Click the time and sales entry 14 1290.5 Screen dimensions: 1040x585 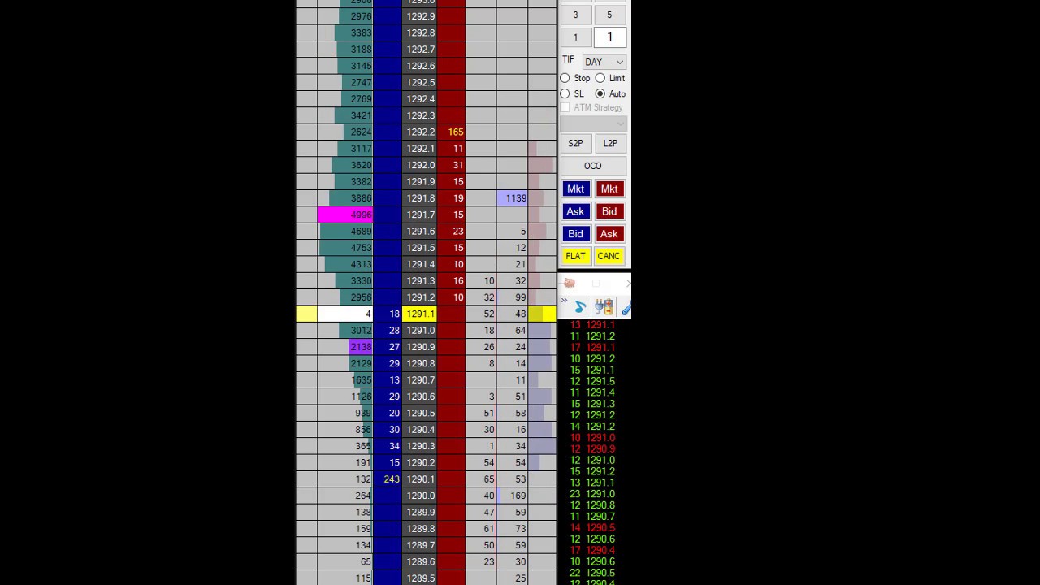tap(592, 527)
